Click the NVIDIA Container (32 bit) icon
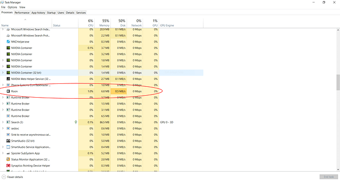This screenshot has height=182, width=340. 8,73
